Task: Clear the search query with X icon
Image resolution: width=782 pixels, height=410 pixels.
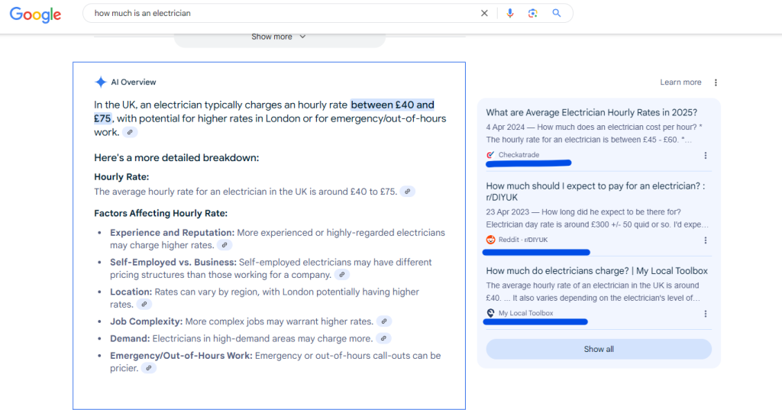Action: [x=484, y=14]
